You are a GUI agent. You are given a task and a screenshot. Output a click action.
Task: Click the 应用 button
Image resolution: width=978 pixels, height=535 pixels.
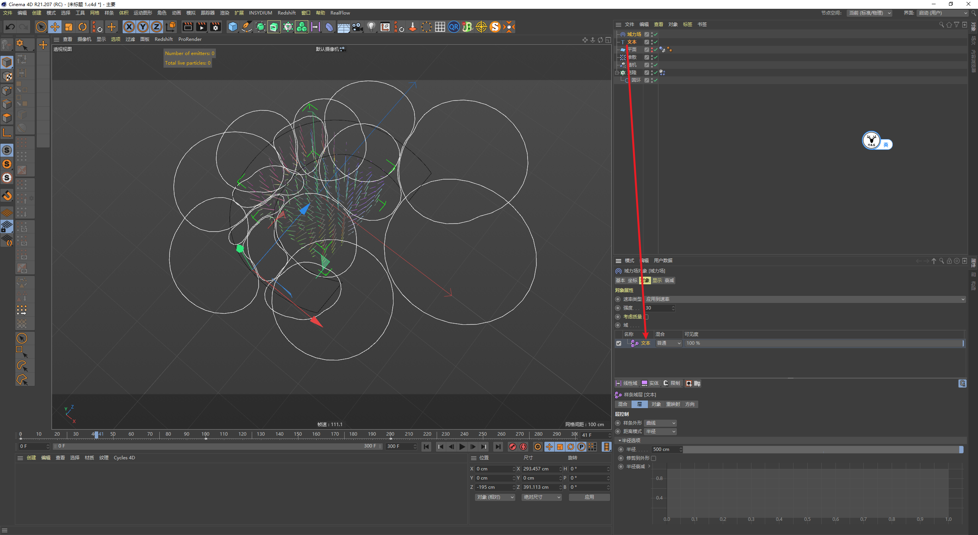pyautogui.click(x=589, y=497)
